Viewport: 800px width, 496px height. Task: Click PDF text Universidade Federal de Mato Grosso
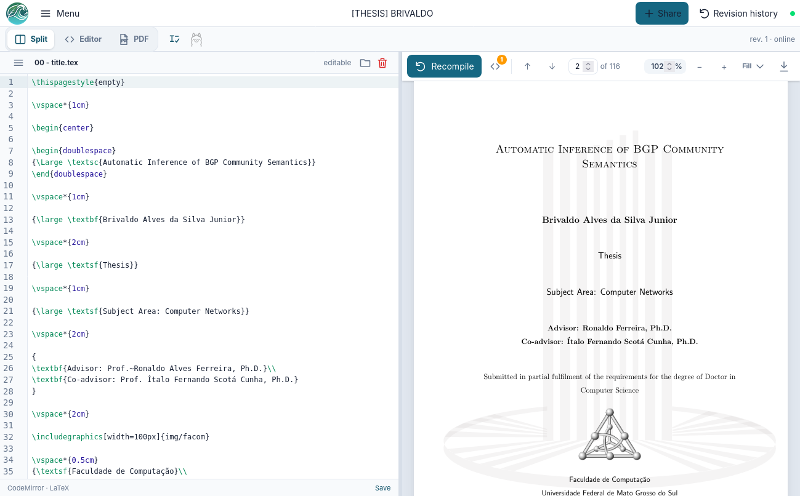click(x=610, y=493)
